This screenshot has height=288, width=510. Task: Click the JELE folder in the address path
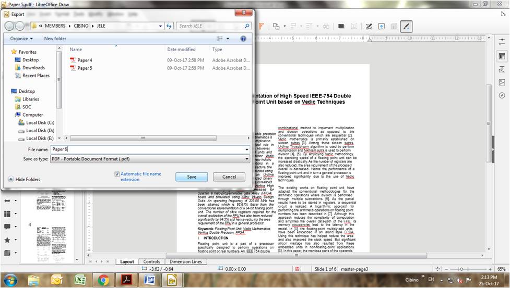101,26
